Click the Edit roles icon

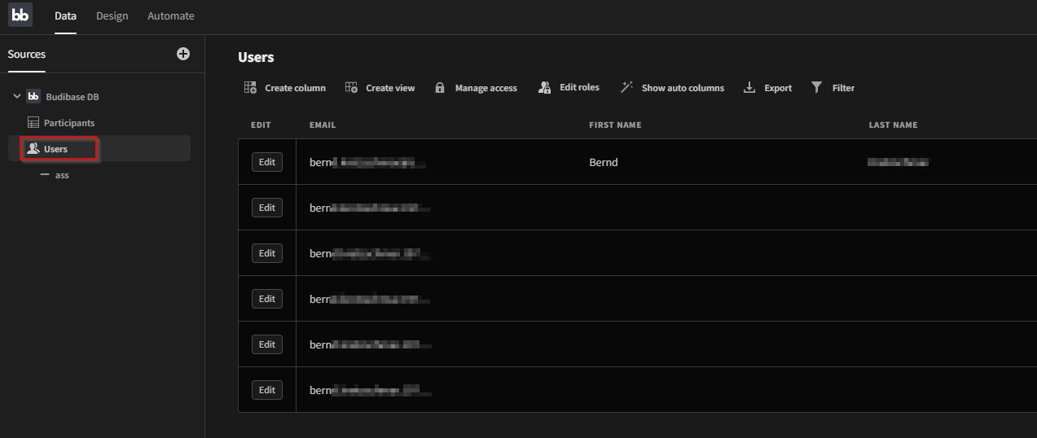[545, 87]
